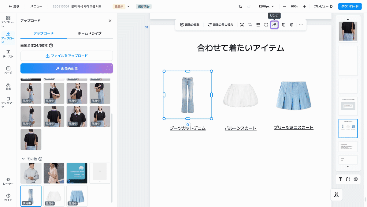Click the 画像の編集 button
This screenshot has width=367, height=207.
coord(190,25)
